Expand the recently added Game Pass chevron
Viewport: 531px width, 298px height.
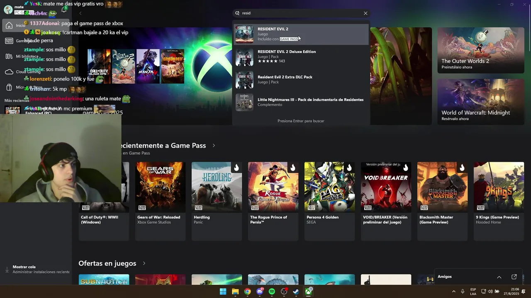pyautogui.click(x=214, y=146)
